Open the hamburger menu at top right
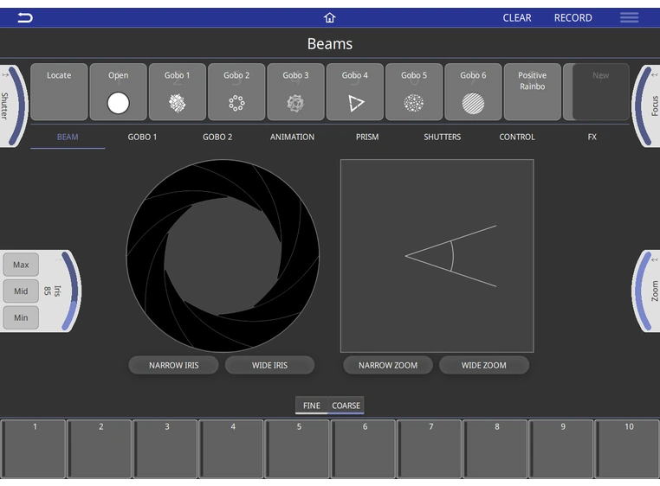This screenshot has height=486, width=660. click(x=629, y=17)
